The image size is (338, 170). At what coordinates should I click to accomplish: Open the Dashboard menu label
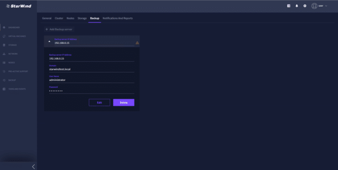click(x=14, y=28)
